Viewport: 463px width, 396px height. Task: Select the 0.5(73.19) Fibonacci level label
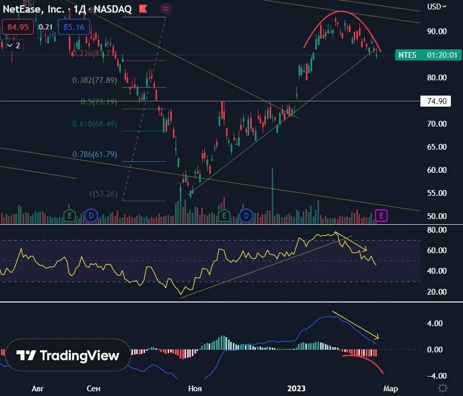[x=99, y=102]
